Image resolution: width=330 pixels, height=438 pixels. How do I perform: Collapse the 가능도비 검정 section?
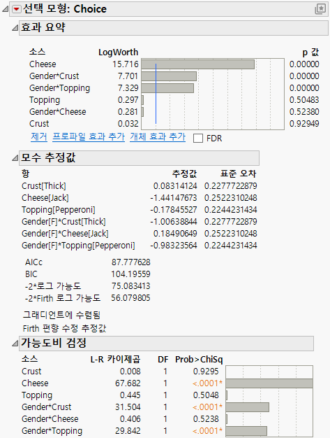15,344
